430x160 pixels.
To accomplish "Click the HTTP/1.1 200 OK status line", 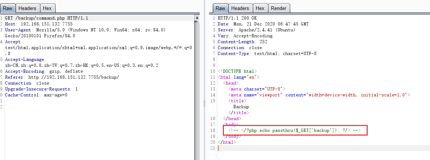I will coord(236,18).
